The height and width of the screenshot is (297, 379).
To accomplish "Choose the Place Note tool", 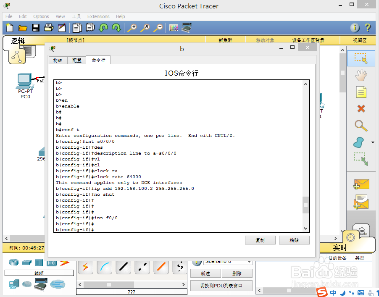I will [x=361, y=92].
